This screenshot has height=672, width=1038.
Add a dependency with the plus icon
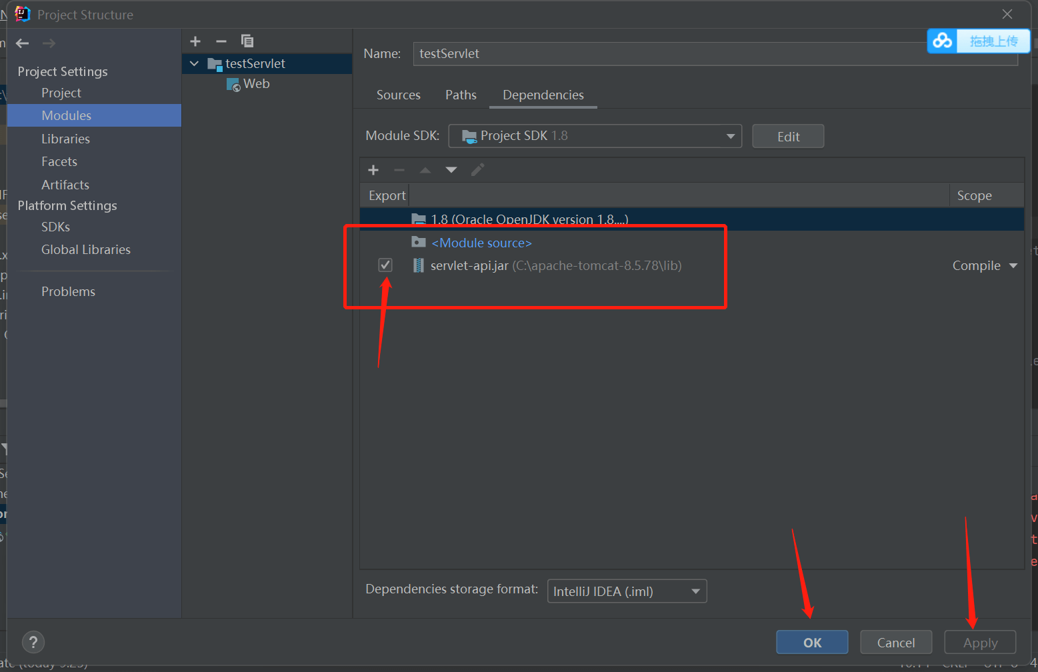coord(373,170)
